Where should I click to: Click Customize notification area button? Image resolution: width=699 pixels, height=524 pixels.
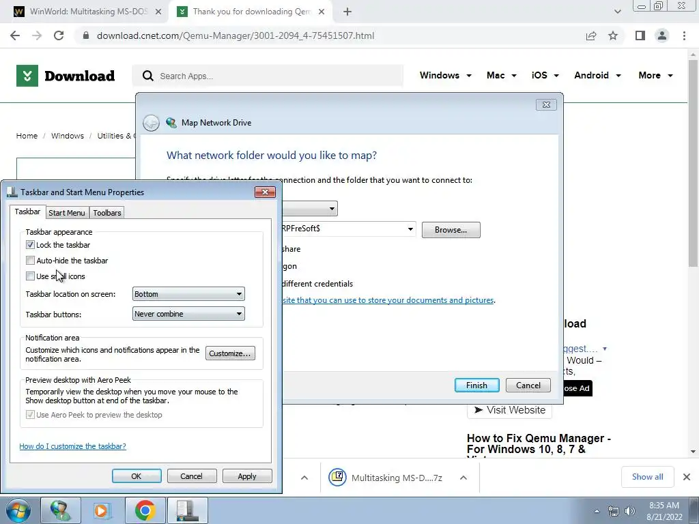click(230, 353)
